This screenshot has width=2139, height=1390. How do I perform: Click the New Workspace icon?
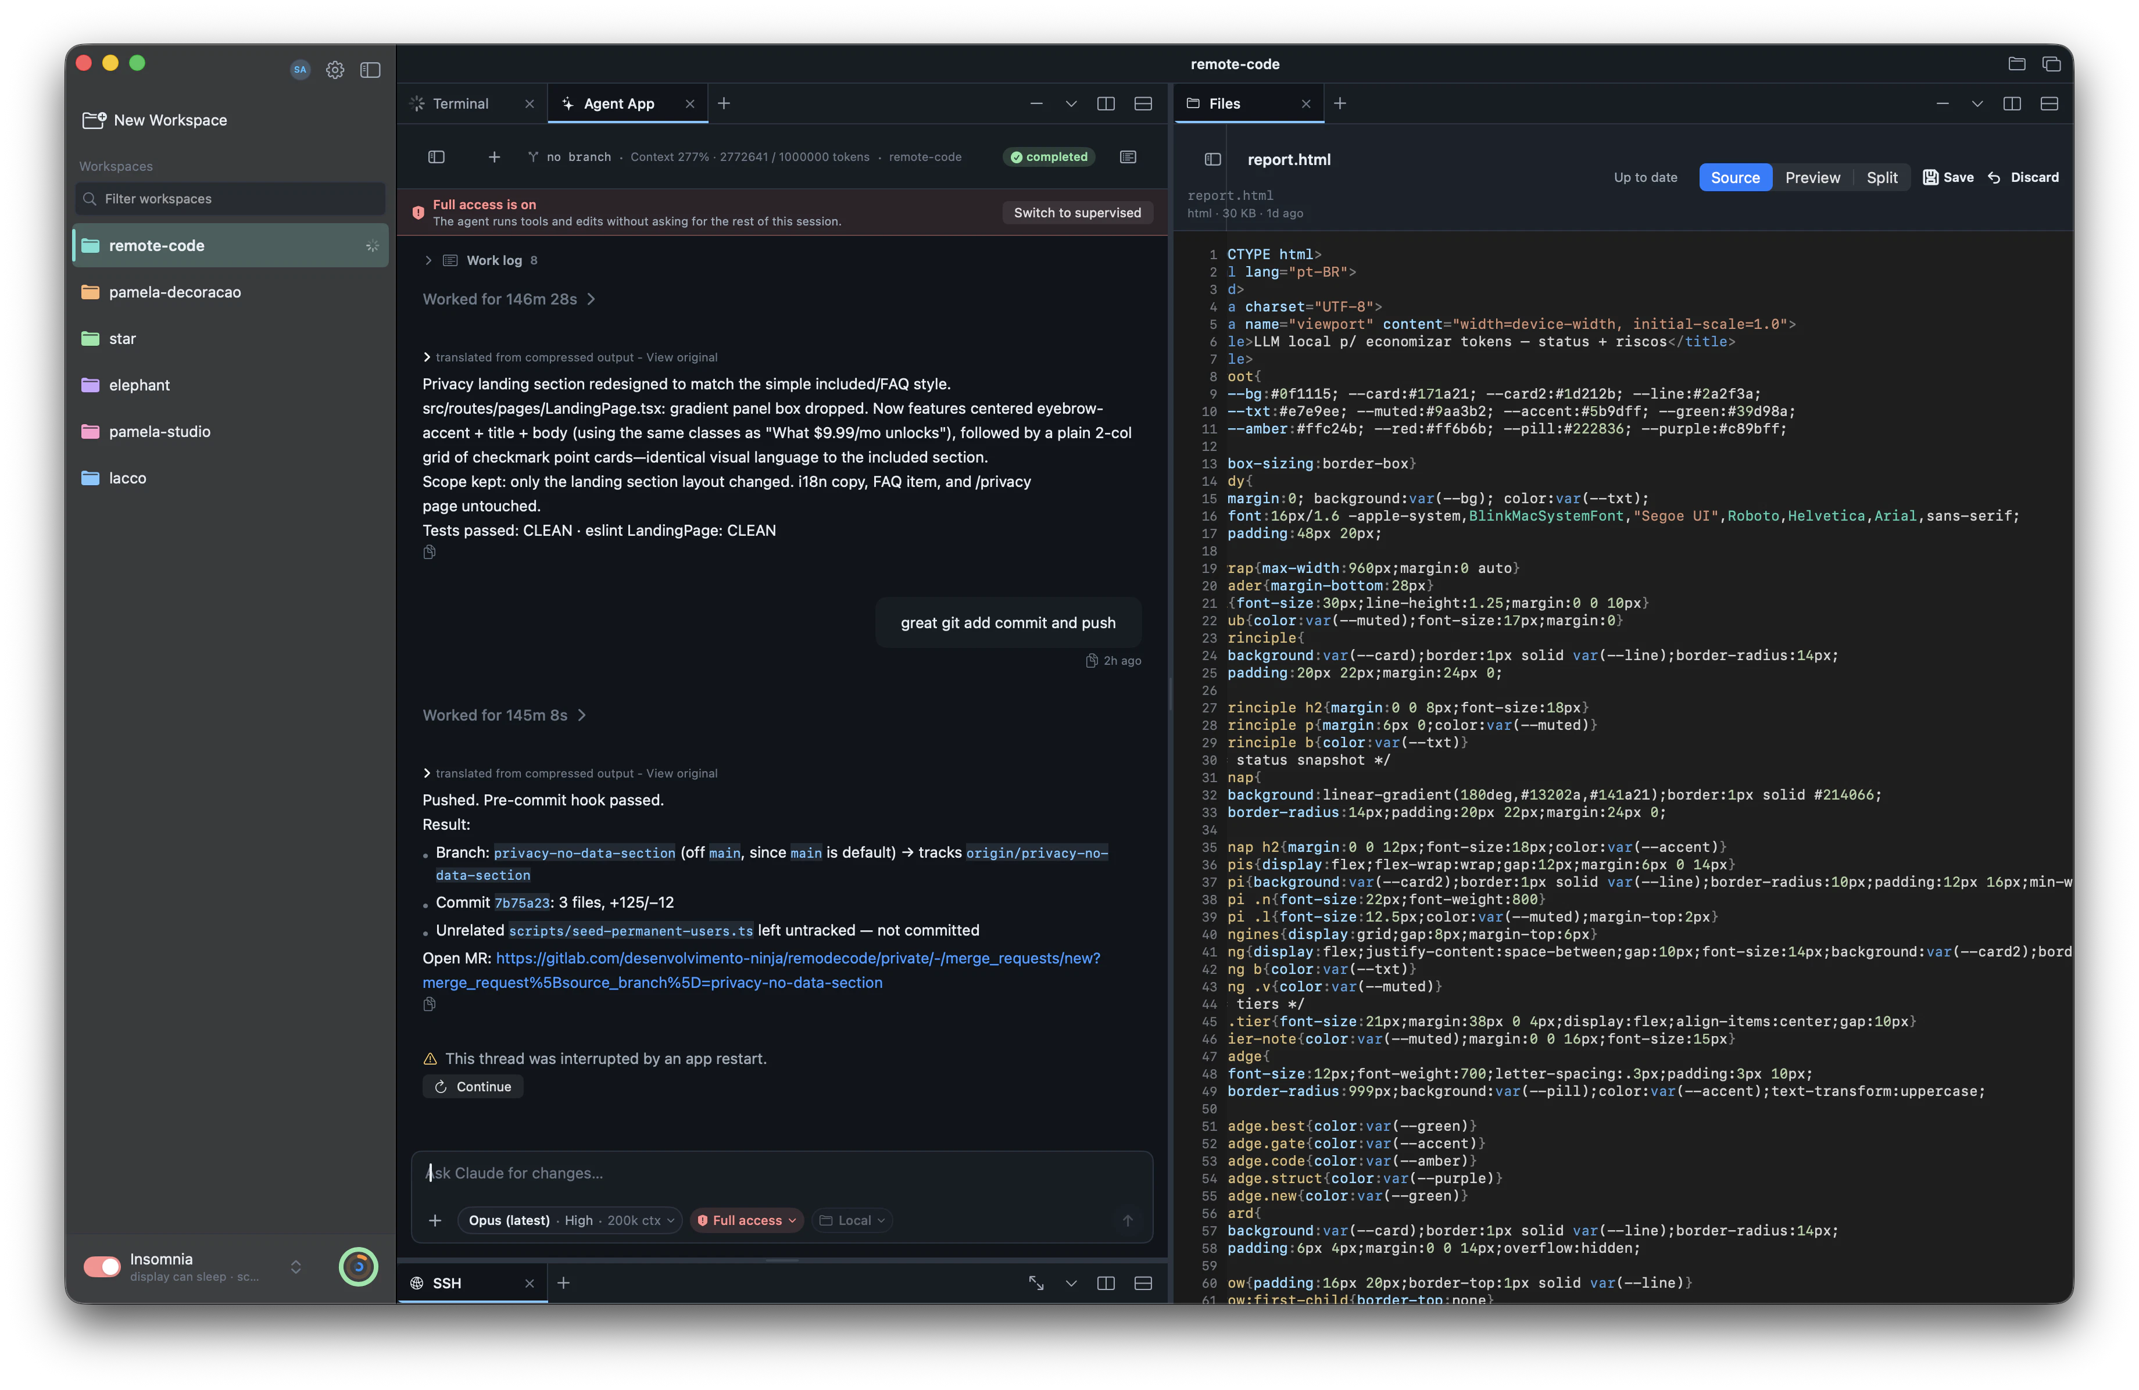tap(94, 120)
